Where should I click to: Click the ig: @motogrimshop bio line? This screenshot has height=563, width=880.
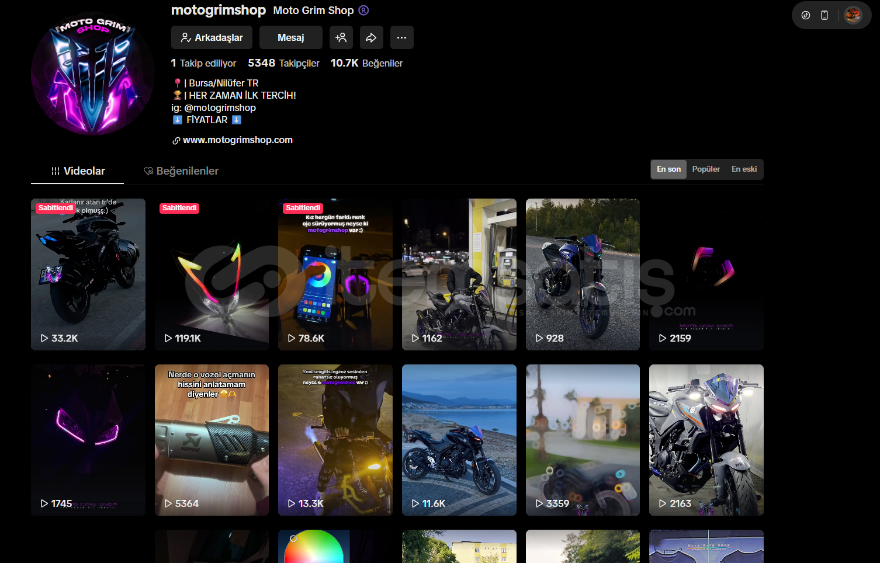pyautogui.click(x=214, y=107)
